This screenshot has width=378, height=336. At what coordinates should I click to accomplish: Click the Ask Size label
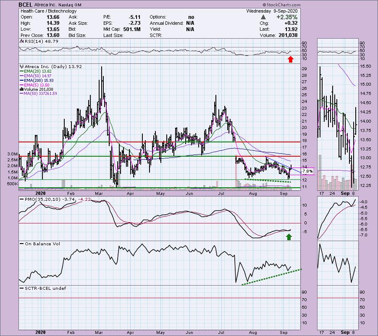pyautogui.click(x=78, y=23)
